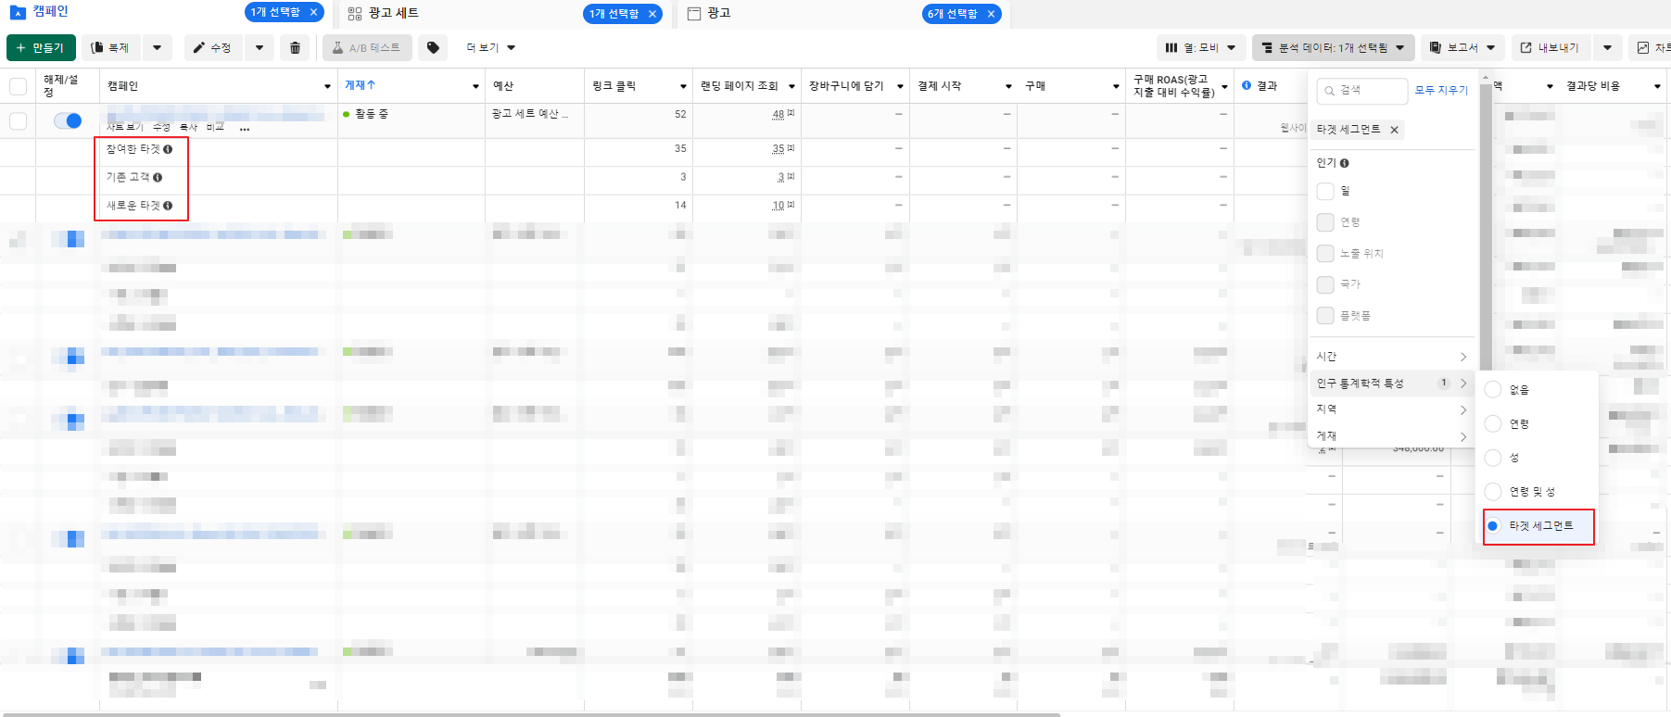Click the tag label icon button

433,48
